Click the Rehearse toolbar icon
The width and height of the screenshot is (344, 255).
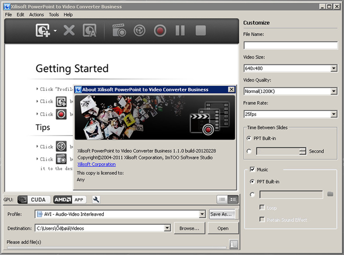[x=139, y=30]
